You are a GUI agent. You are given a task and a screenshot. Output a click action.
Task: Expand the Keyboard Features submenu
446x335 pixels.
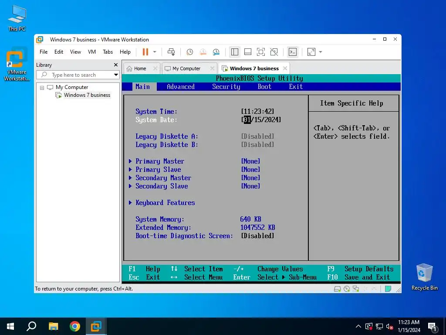pos(165,202)
